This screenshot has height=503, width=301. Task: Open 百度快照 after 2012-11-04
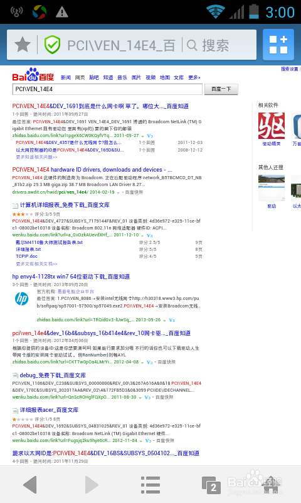pos(165,441)
